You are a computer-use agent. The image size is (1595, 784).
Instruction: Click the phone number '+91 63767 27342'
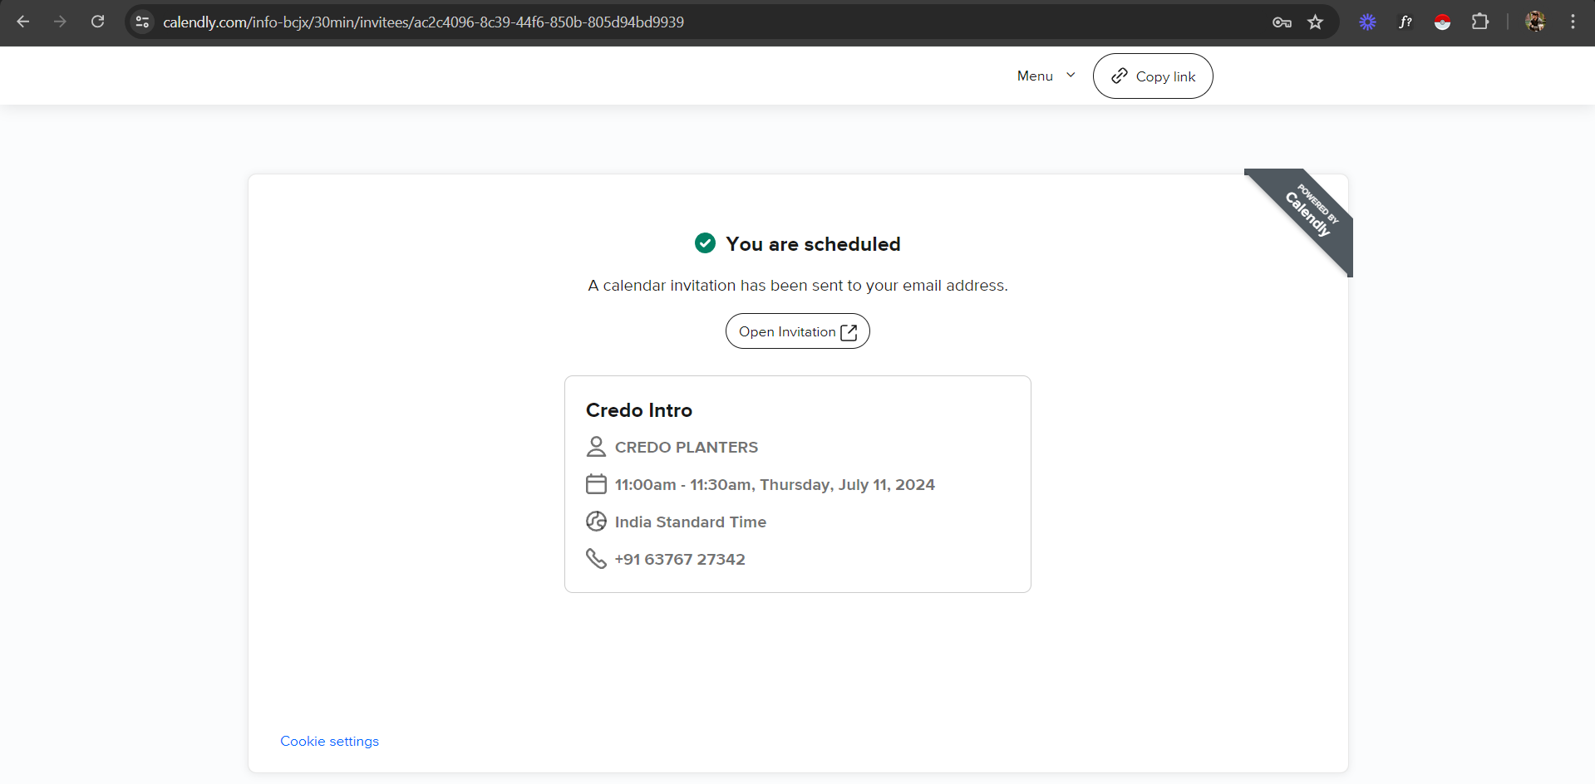point(680,559)
